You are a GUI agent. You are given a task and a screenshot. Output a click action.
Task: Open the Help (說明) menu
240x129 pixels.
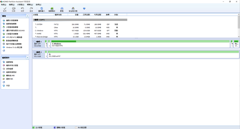[x=39, y=5]
